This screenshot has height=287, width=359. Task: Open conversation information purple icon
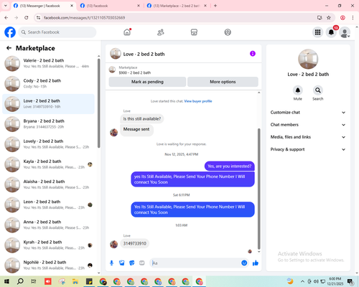253,54
